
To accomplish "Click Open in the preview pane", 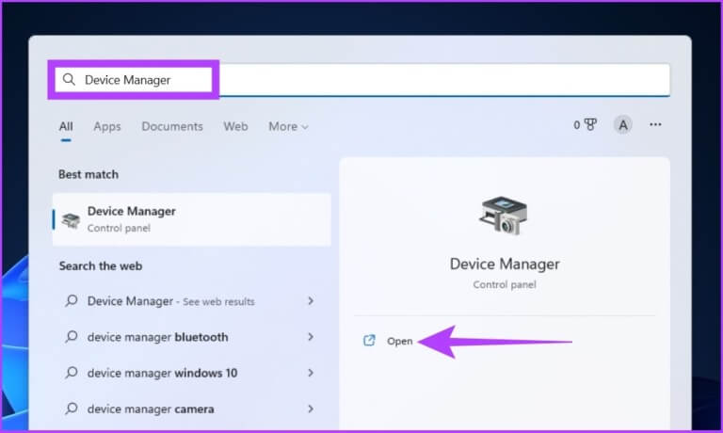I will tap(400, 342).
